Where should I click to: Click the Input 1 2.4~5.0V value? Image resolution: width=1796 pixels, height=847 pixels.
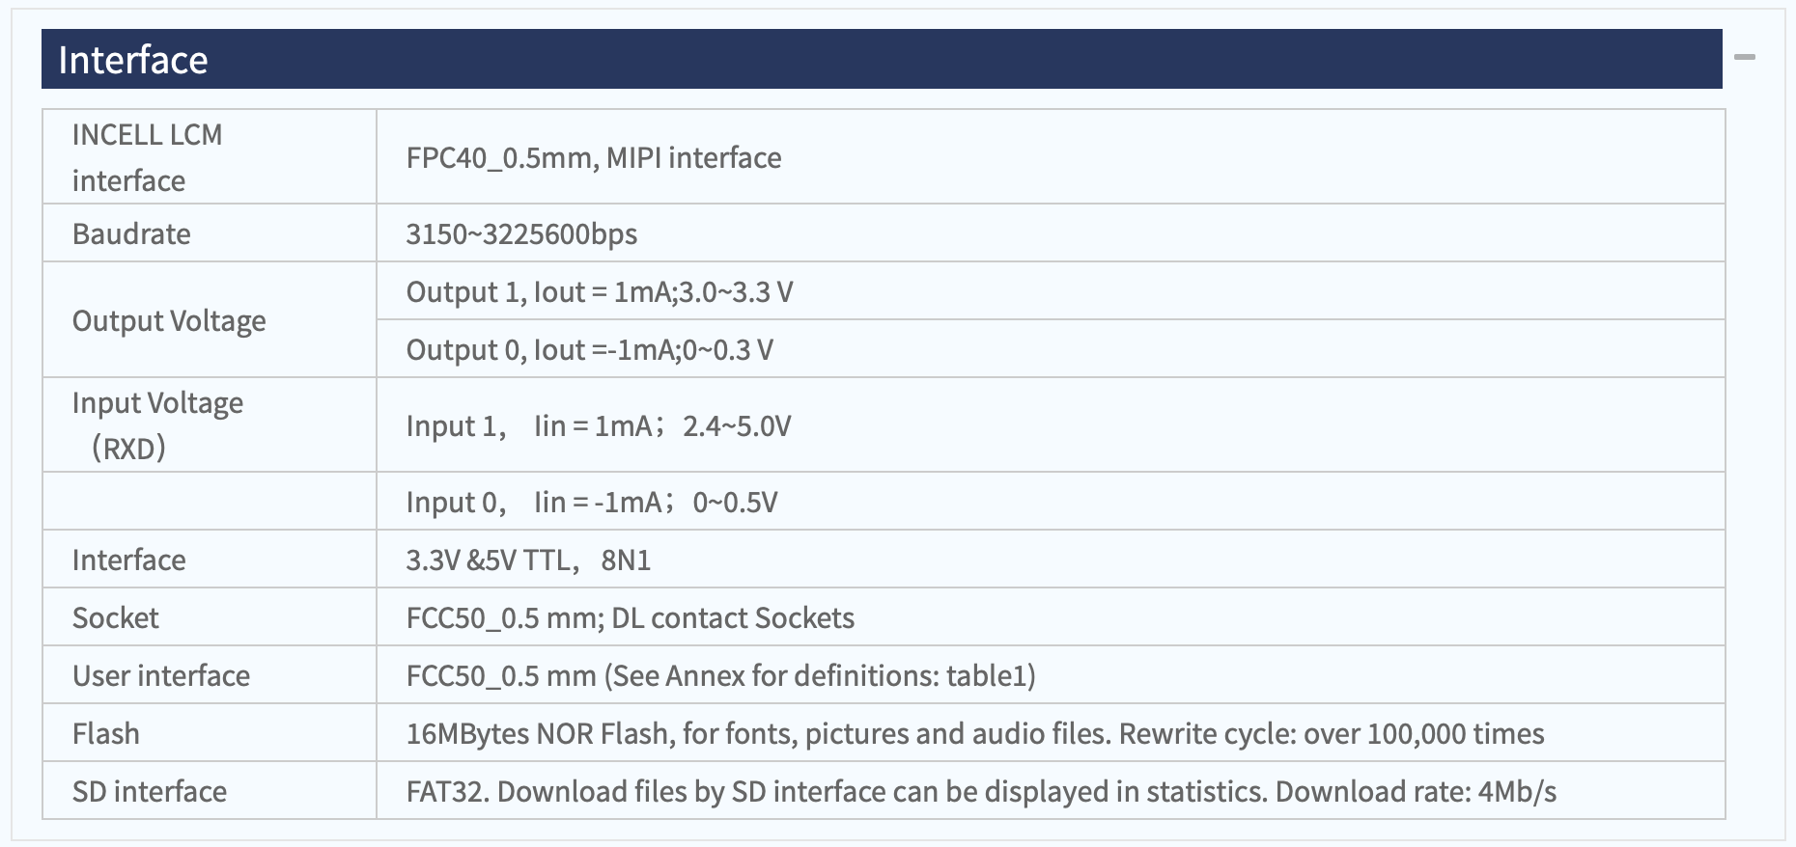(599, 425)
